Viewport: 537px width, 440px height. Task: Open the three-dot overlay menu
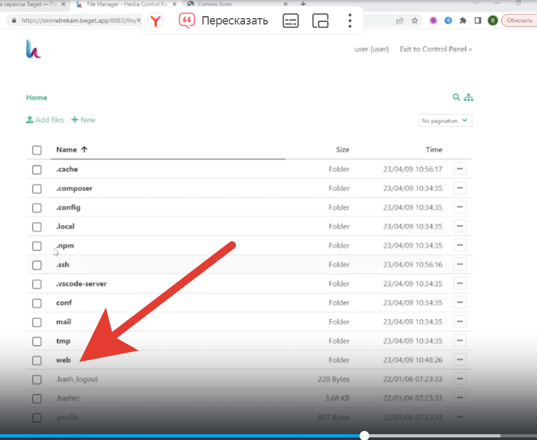tap(349, 21)
